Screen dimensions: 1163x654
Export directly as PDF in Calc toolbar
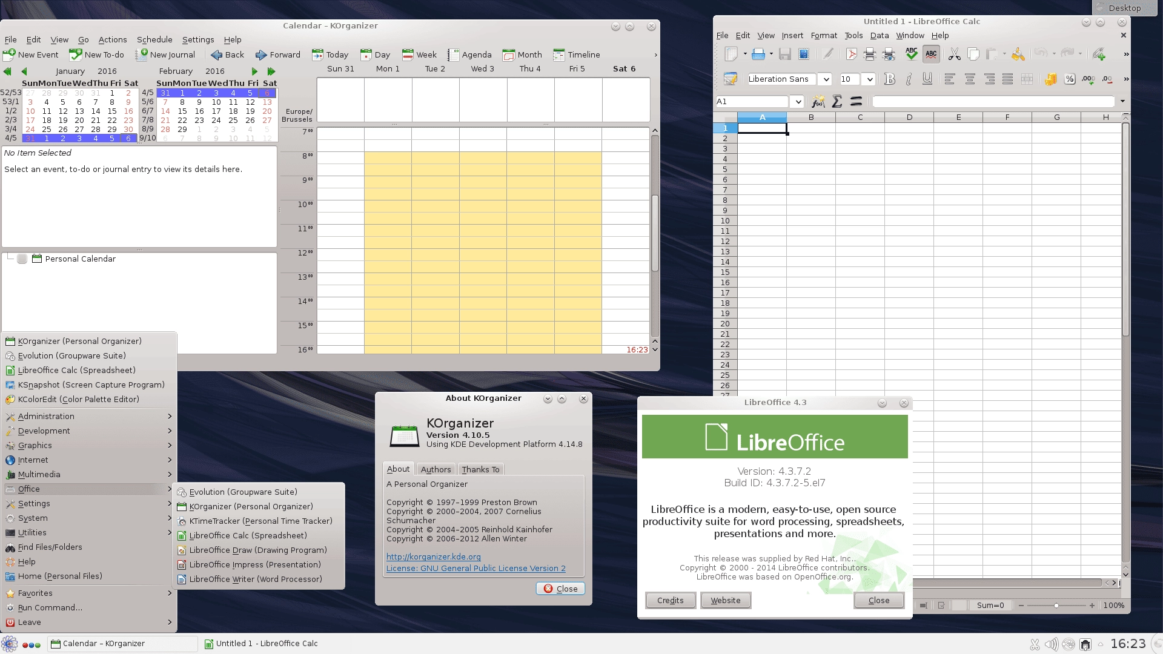[x=851, y=54]
